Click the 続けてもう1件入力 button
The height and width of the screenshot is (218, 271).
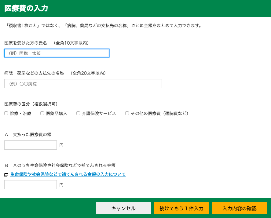pos(181,208)
